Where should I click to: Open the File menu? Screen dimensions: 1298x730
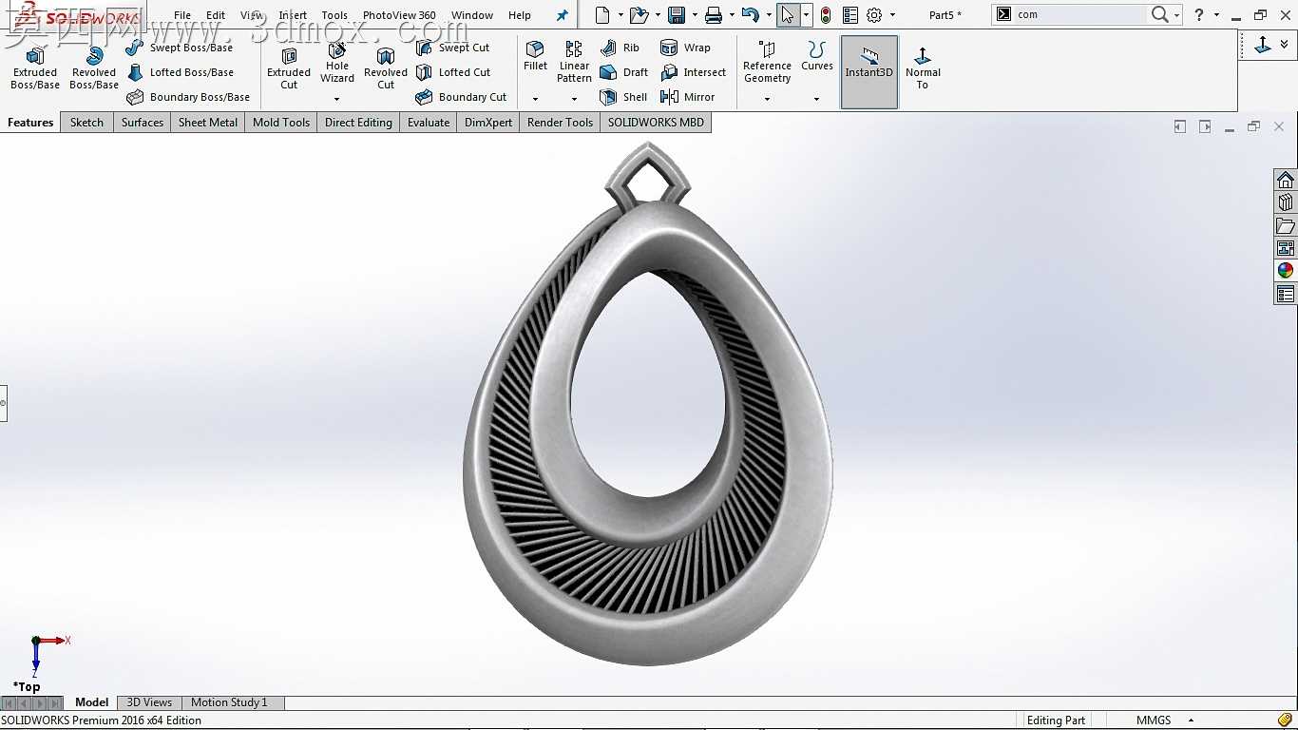click(182, 15)
